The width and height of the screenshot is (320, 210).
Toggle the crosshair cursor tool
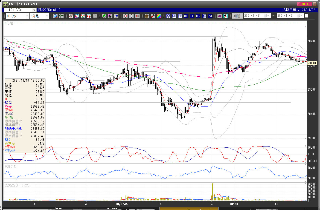pyautogui.click(x=62, y=16)
